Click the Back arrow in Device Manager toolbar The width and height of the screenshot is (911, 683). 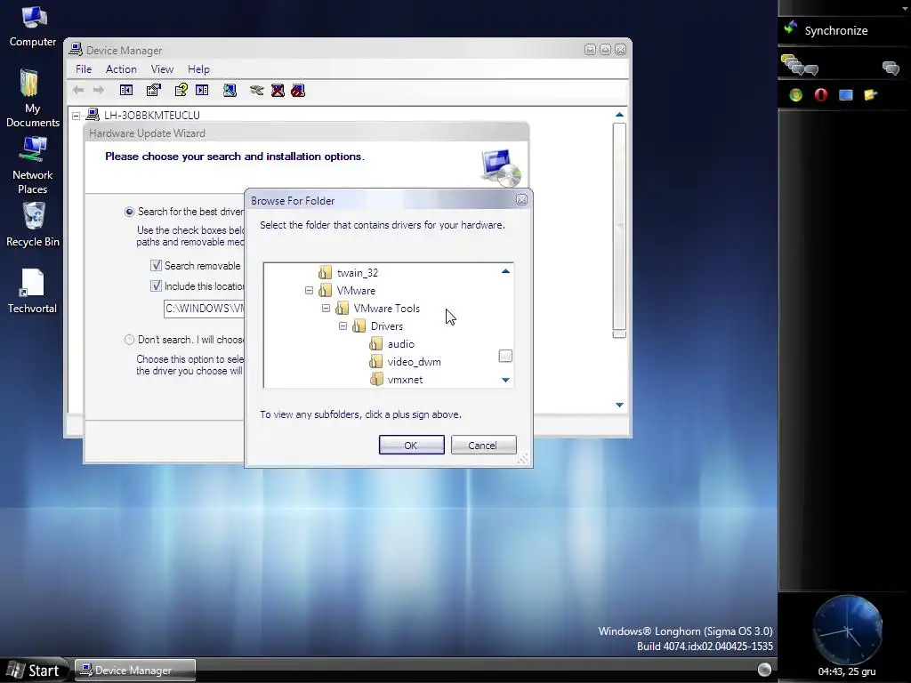click(x=78, y=90)
